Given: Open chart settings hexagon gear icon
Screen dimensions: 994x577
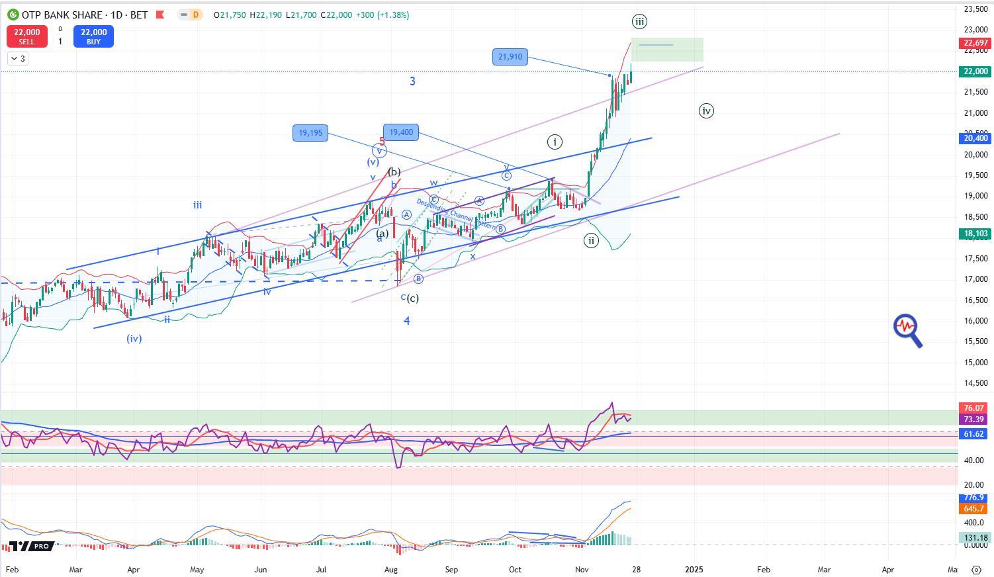Looking at the screenshot, I should 976,570.
